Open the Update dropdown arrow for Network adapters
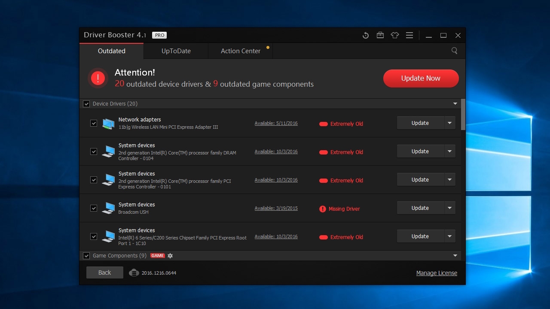The height and width of the screenshot is (309, 550). pyautogui.click(x=449, y=123)
